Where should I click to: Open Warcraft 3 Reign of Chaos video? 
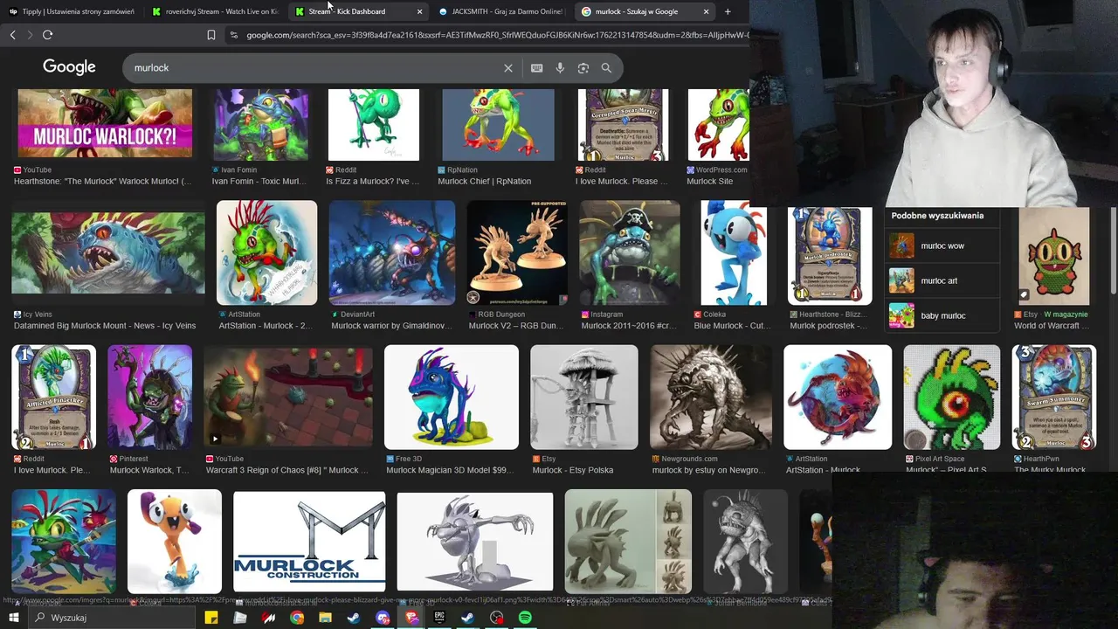[288, 397]
